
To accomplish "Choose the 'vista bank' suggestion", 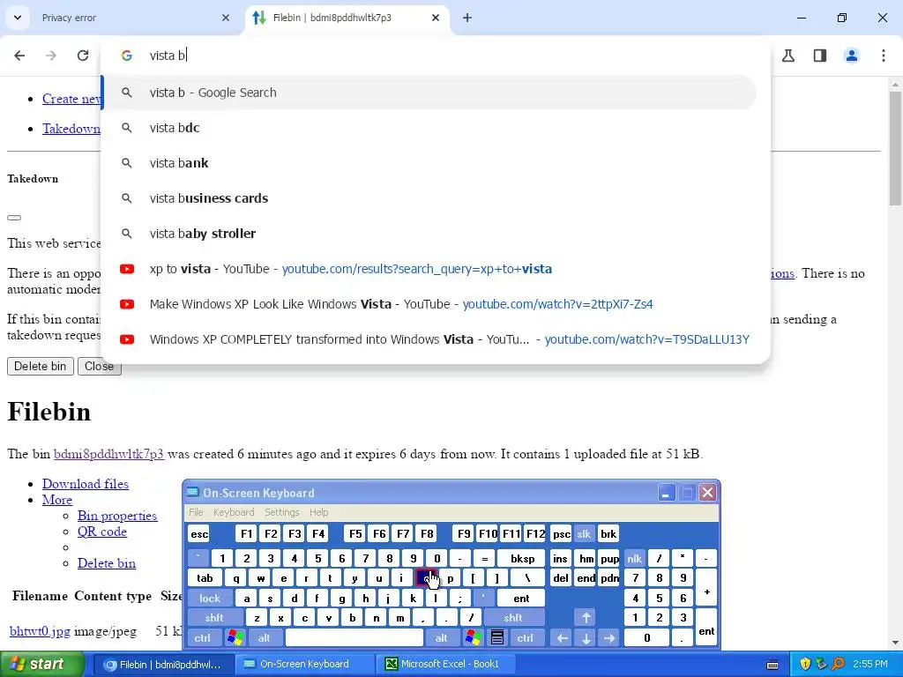I will point(429,163).
